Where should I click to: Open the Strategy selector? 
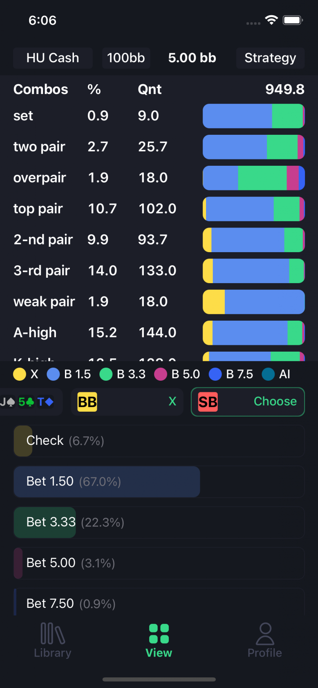point(270,58)
